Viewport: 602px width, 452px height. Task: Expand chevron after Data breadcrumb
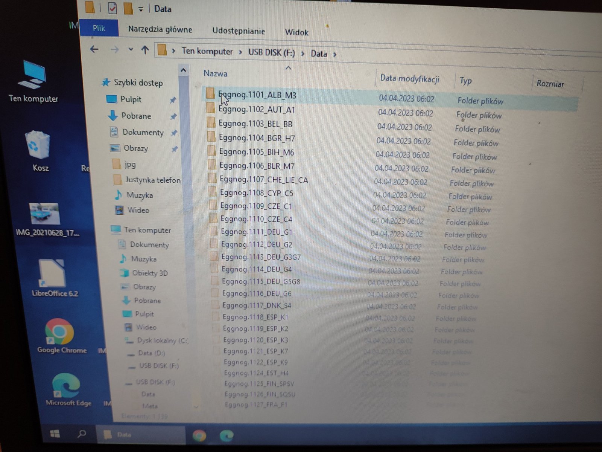(x=335, y=55)
